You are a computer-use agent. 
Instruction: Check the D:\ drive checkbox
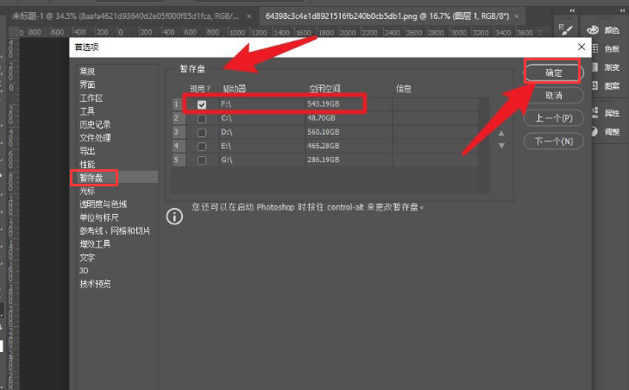202,132
